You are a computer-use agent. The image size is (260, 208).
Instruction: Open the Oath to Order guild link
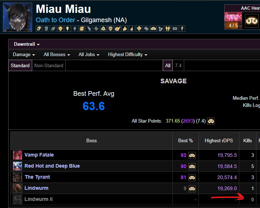55,20
